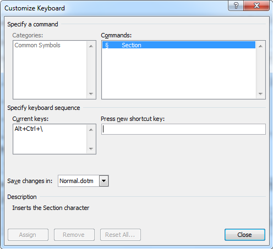Select Alt+Ctrl+\ in Current keys list
Viewport: 273px width, 249px height.
point(29,129)
